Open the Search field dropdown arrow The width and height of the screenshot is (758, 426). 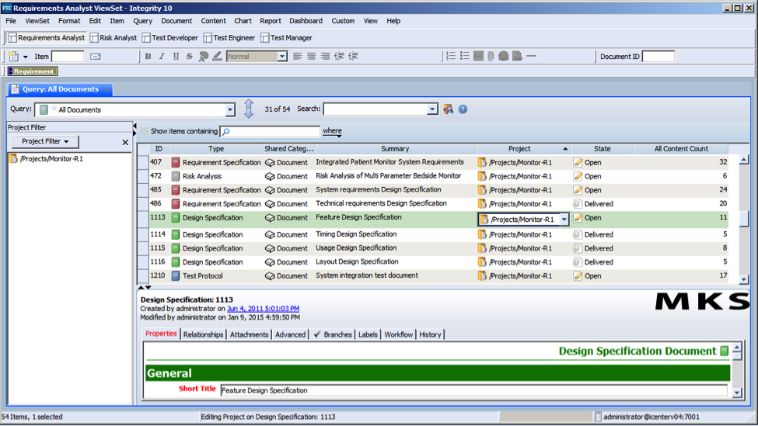pyautogui.click(x=432, y=109)
